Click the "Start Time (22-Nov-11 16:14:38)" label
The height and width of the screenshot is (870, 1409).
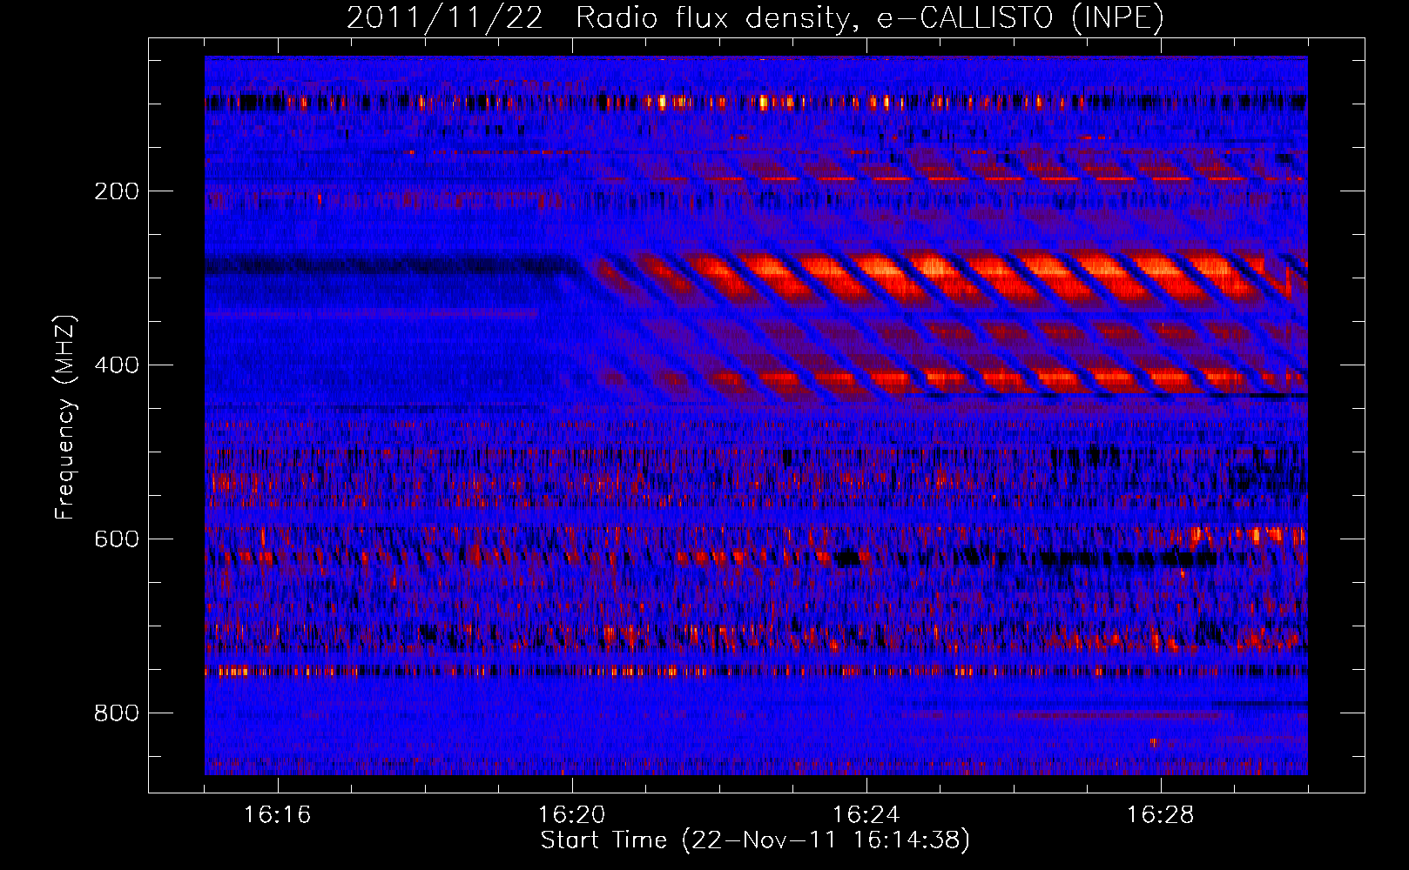coord(755,840)
